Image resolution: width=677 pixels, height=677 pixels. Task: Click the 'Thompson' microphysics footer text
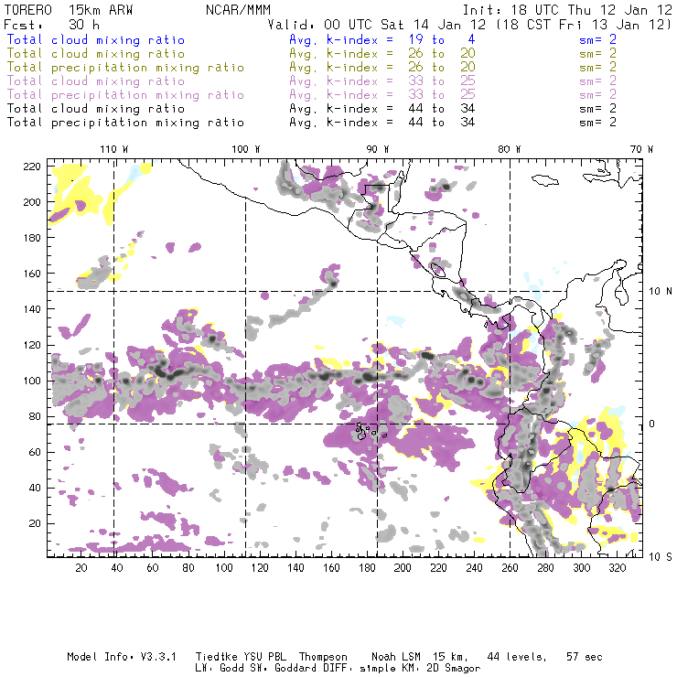(323, 657)
